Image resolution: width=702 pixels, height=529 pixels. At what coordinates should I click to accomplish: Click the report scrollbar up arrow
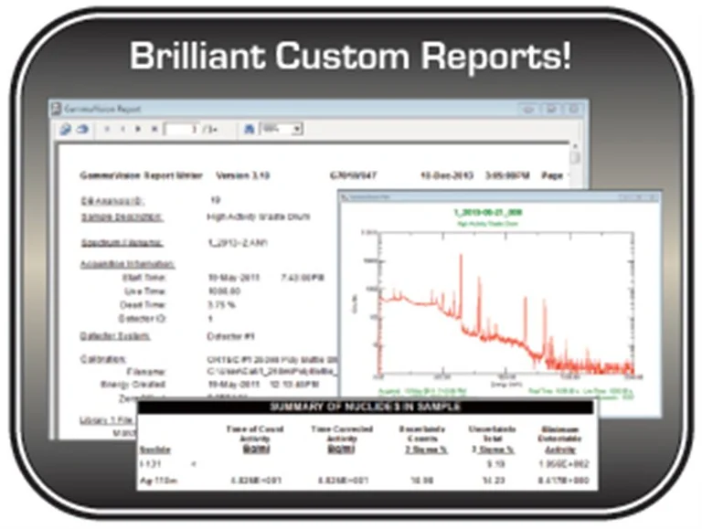[575, 146]
